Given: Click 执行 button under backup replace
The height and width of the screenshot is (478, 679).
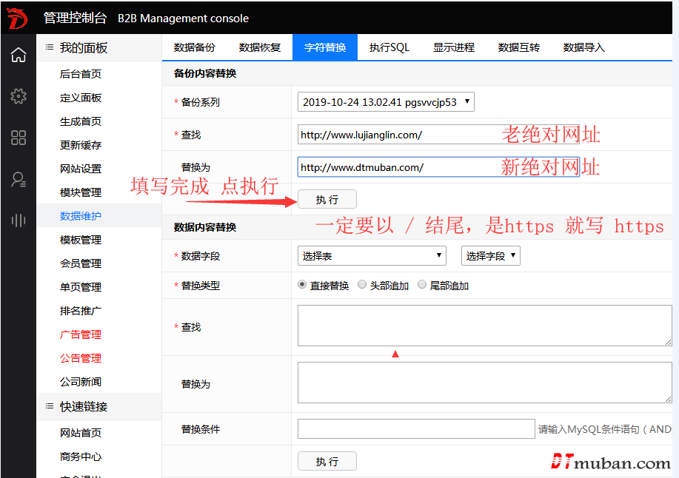Looking at the screenshot, I should coord(327,200).
